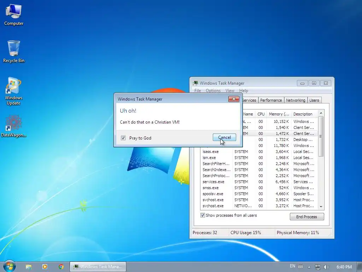Select the lsm.exe process row
Viewport: 362px width, 272px height.
point(259,158)
